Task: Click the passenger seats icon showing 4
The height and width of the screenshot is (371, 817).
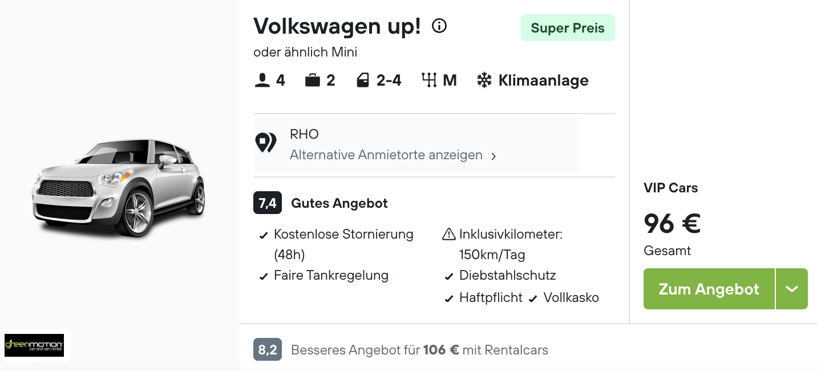Action: click(262, 80)
